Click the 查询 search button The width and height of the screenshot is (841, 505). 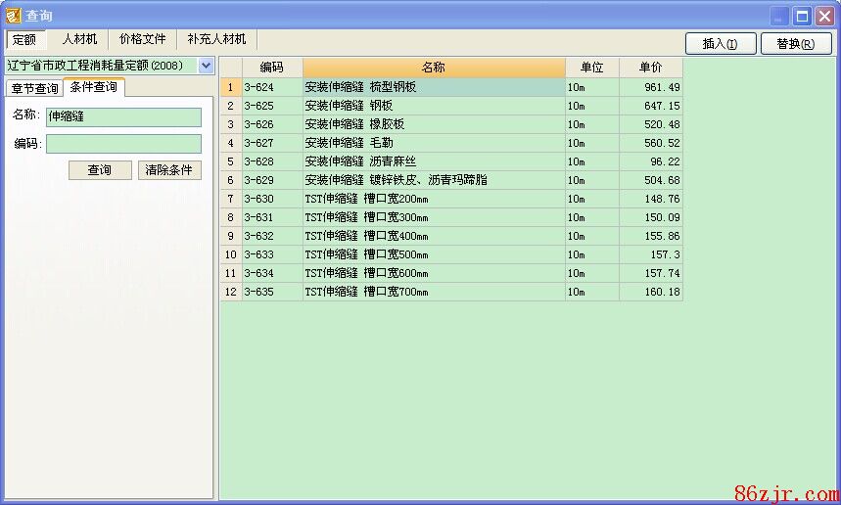pos(99,170)
